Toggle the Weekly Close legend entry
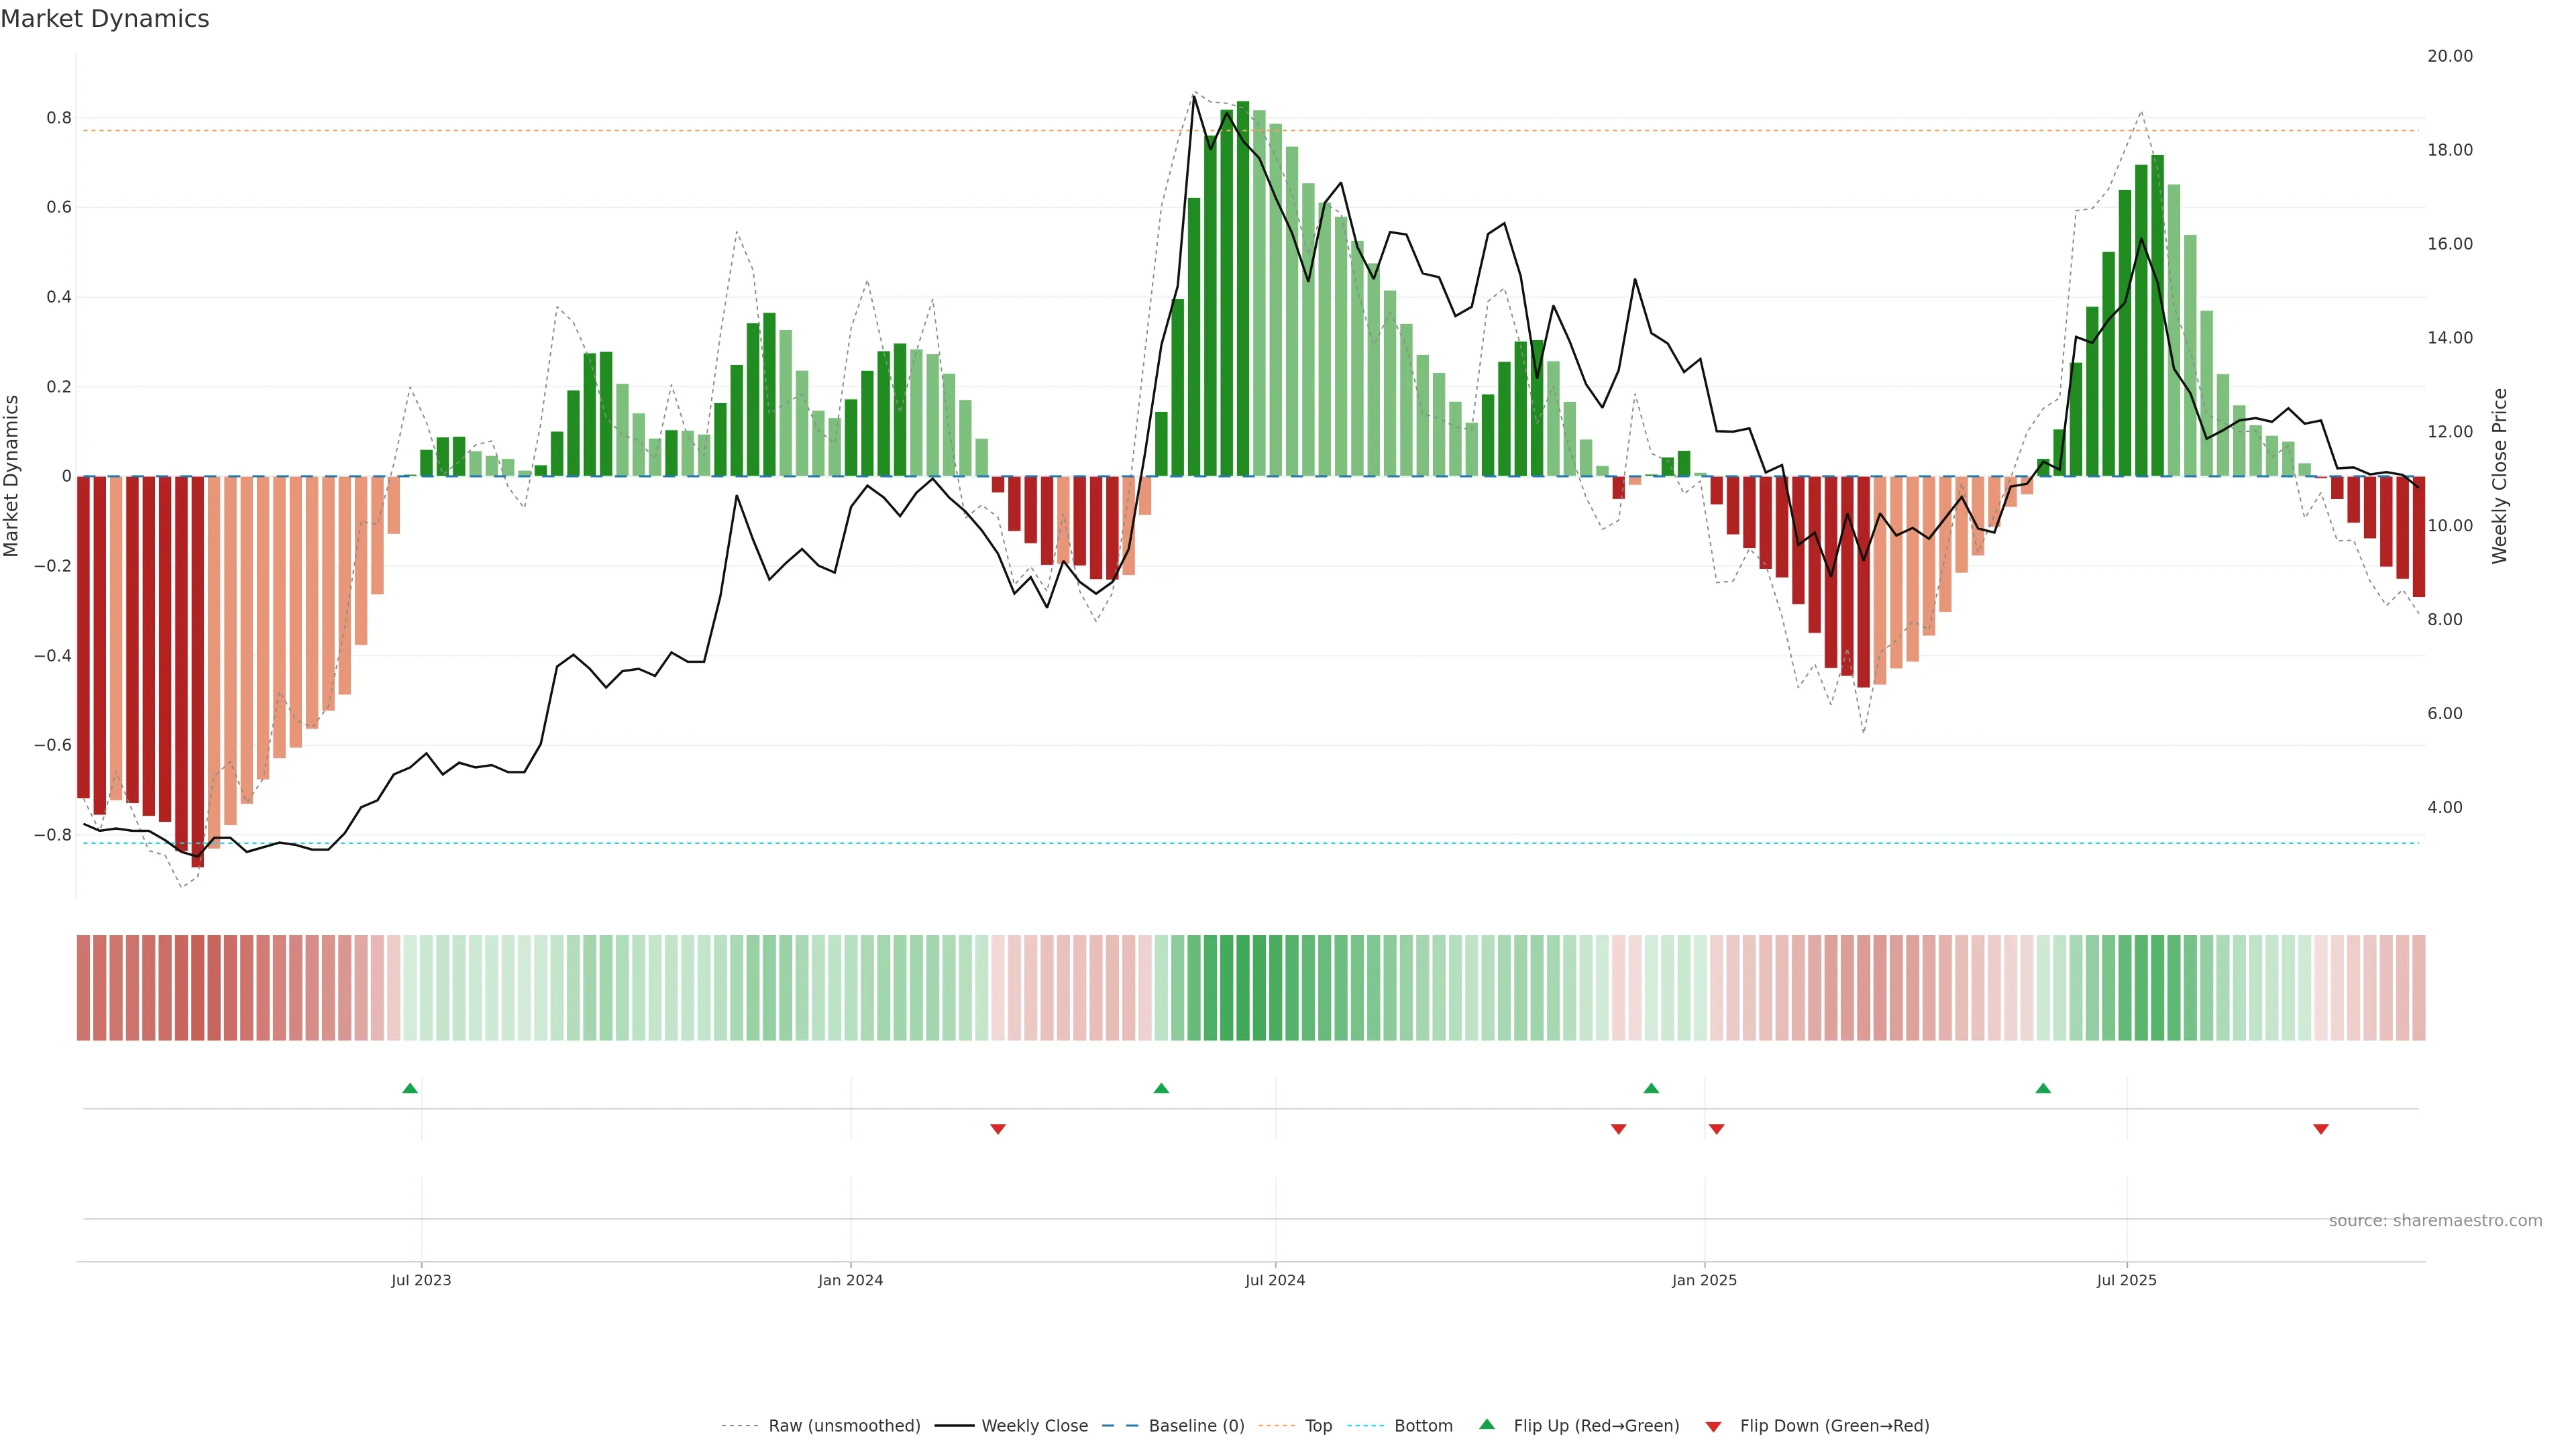Screen dimensions: 2576x1449 (x=1034, y=1426)
